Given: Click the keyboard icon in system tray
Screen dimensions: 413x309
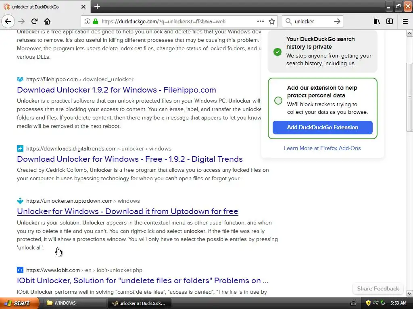Looking at the screenshot, I should [353, 303].
